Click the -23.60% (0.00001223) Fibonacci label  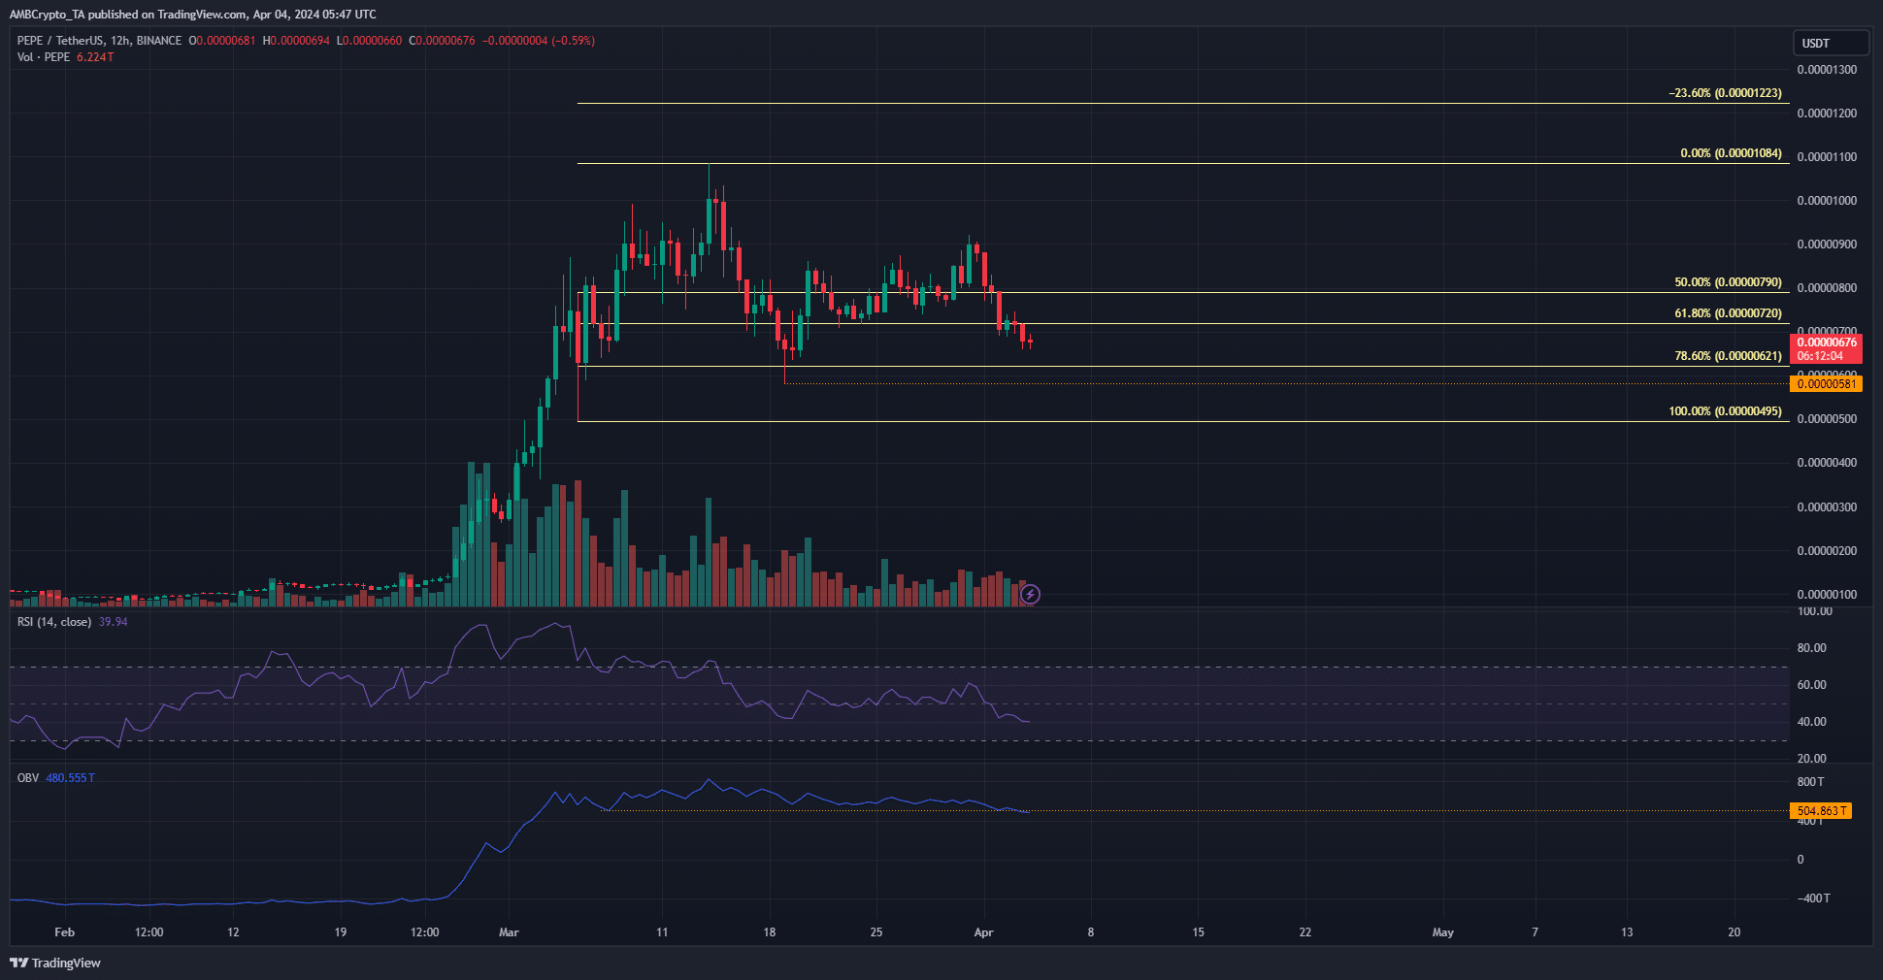tap(1725, 93)
